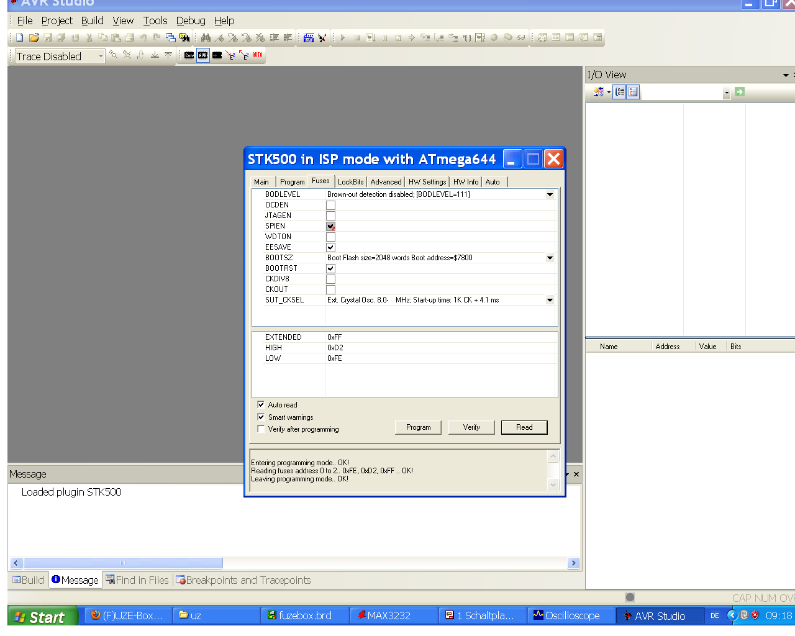Click the Stop Debugging square icon
795x636 pixels.
[x=357, y=37]
